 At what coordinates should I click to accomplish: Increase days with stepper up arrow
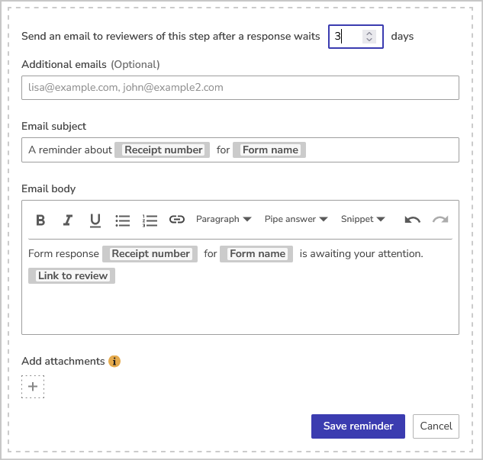click(x=369, y=34)
